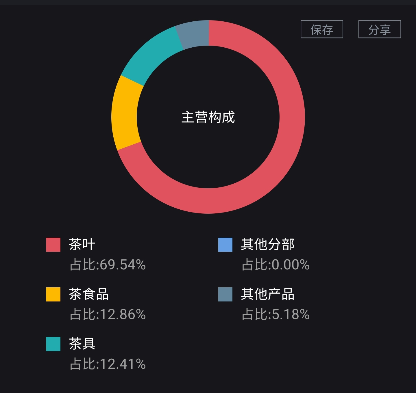Viewport: 416px width, 393px height.
Task: Click the 其他产品 legend label
Action: (268, 294)
